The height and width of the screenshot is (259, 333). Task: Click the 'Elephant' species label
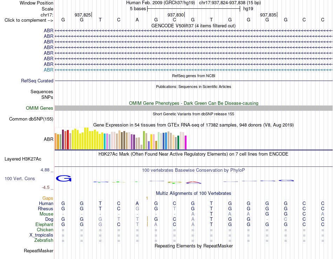click(44, 224)
